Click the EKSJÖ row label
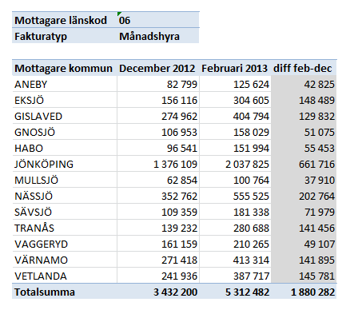350x318 pixels. coord(29,100)
